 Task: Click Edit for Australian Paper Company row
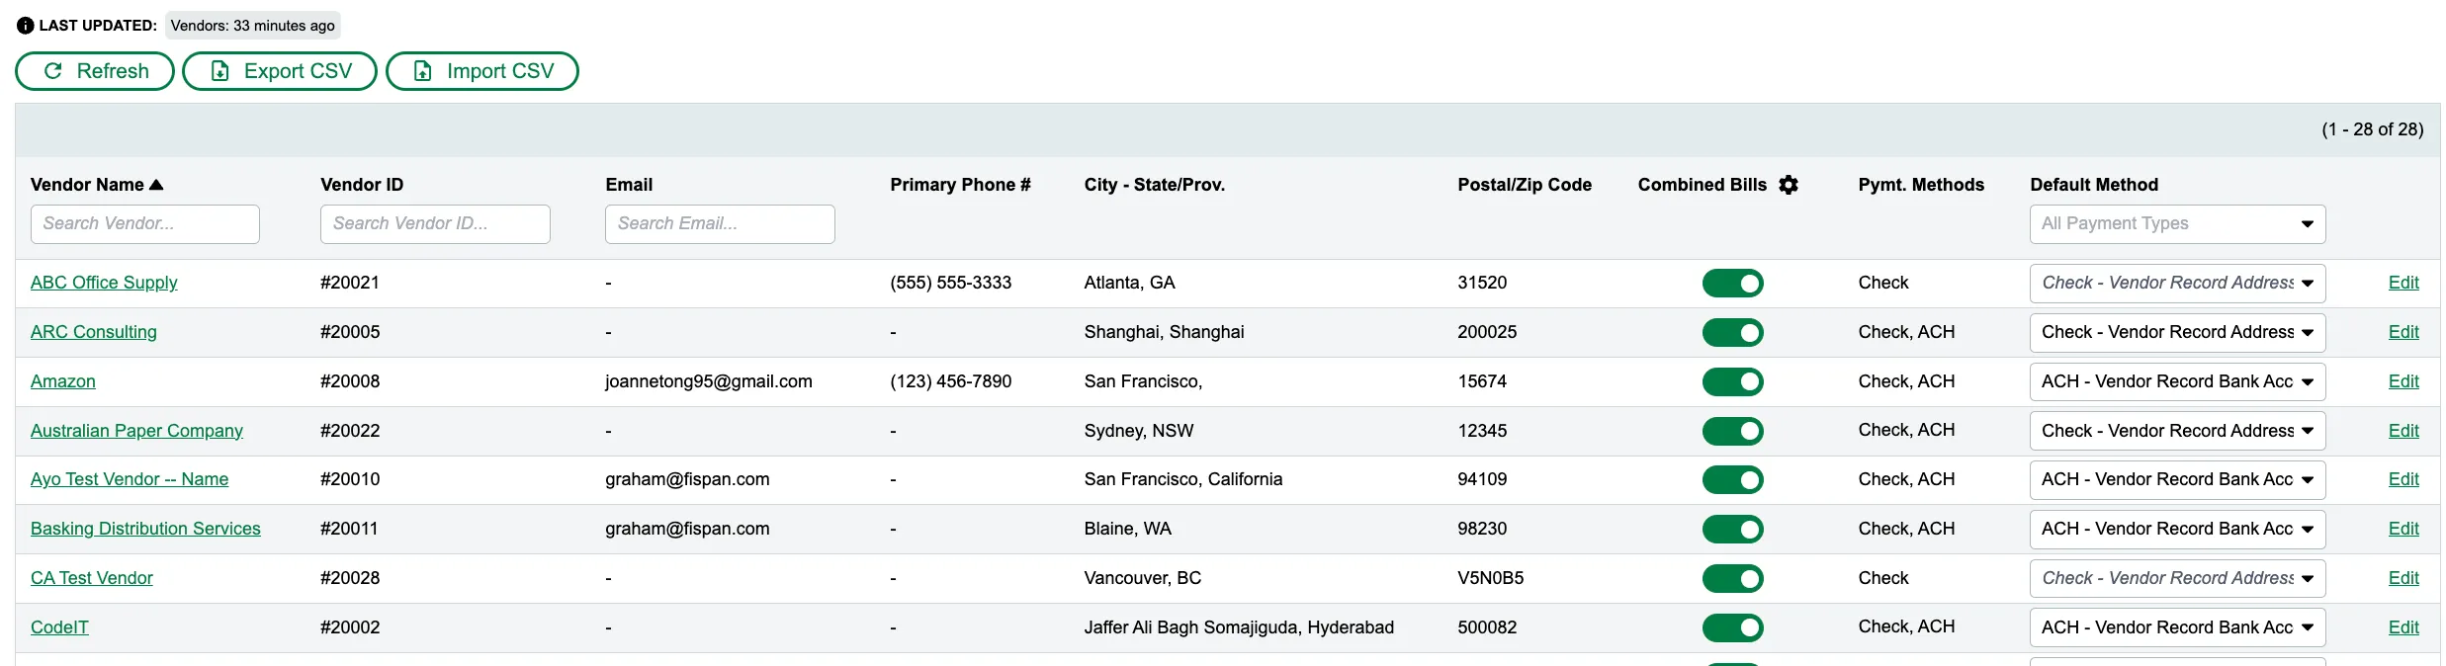[2403, 431]
